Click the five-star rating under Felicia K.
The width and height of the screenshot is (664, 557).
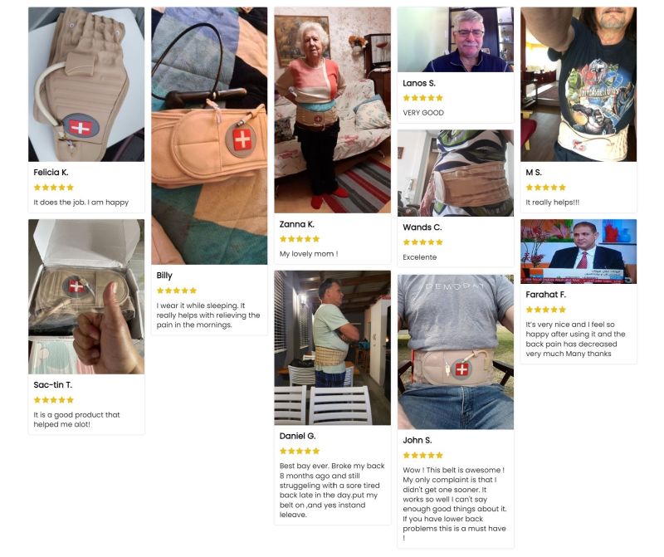54,188
